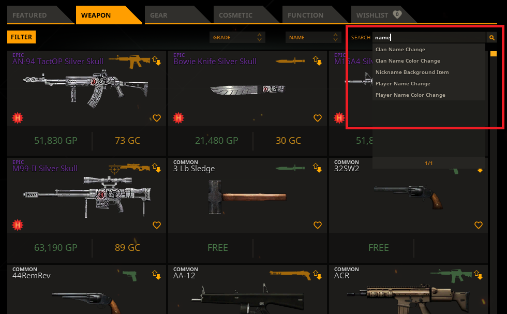507x314 pixels.
Task: Click the search magnifier icon
Action: (x=491, y=38)
